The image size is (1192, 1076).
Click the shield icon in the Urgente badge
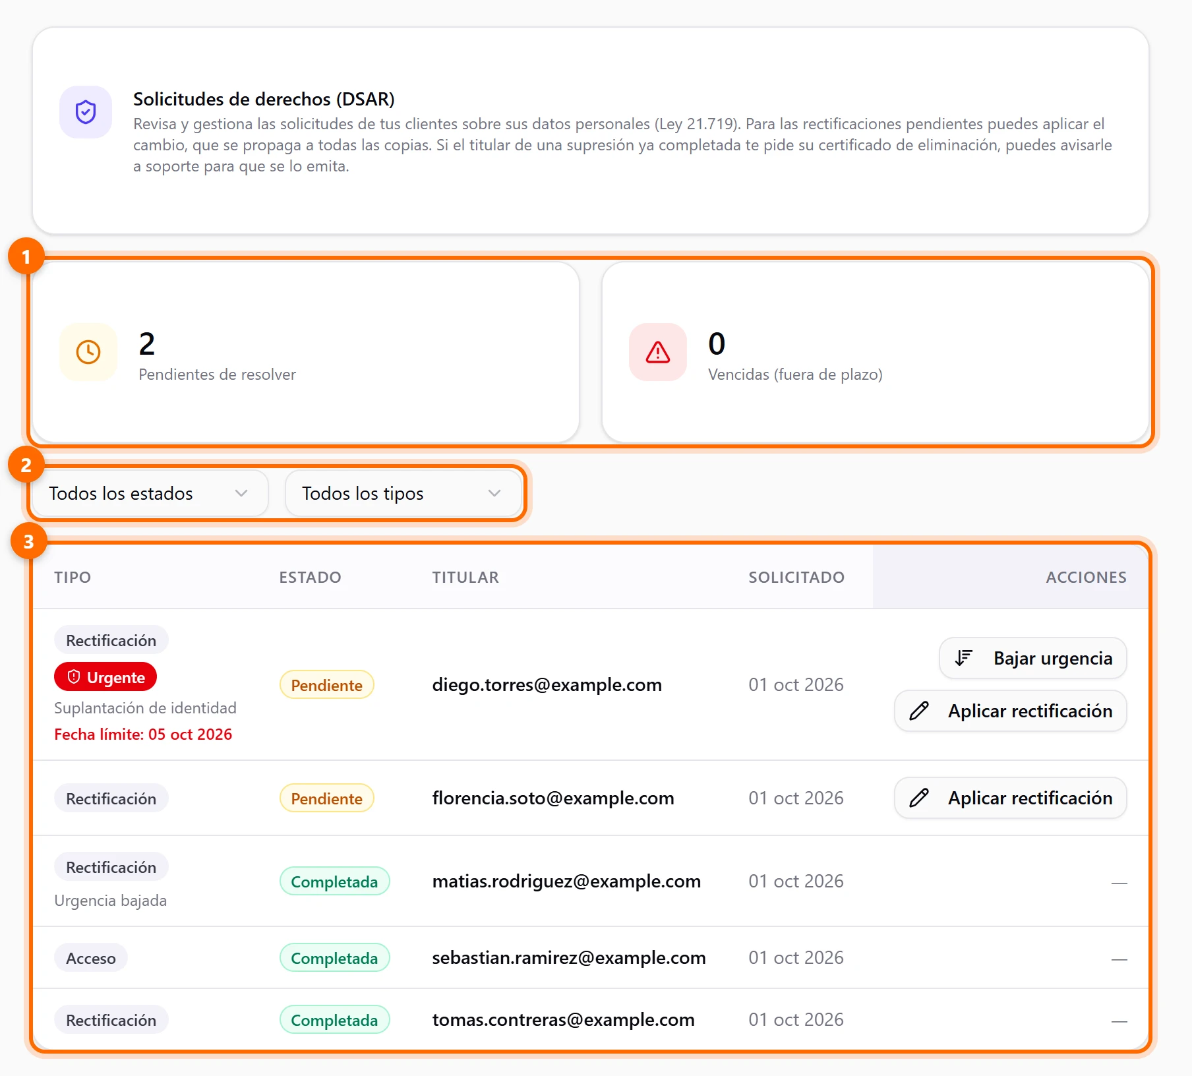click(74, 677)
